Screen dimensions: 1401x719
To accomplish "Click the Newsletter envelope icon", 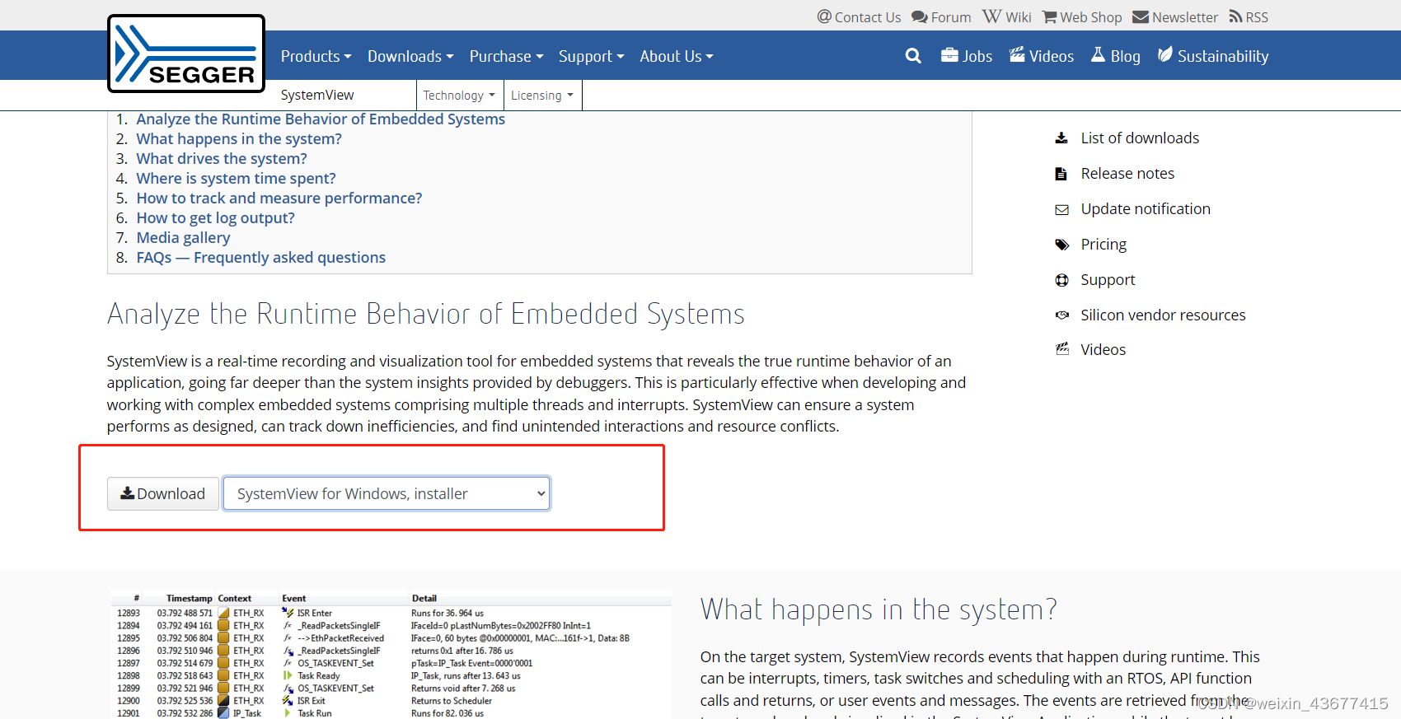I will 1141,16.
